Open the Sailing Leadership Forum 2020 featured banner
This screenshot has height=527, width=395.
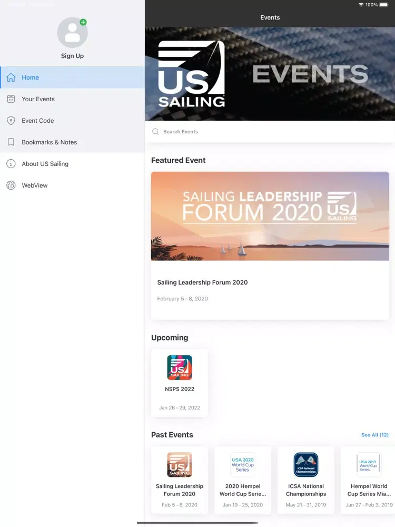(270, 216)
